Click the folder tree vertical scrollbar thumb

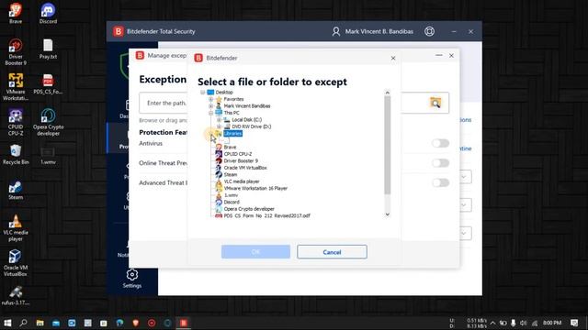tap(388, 145)
